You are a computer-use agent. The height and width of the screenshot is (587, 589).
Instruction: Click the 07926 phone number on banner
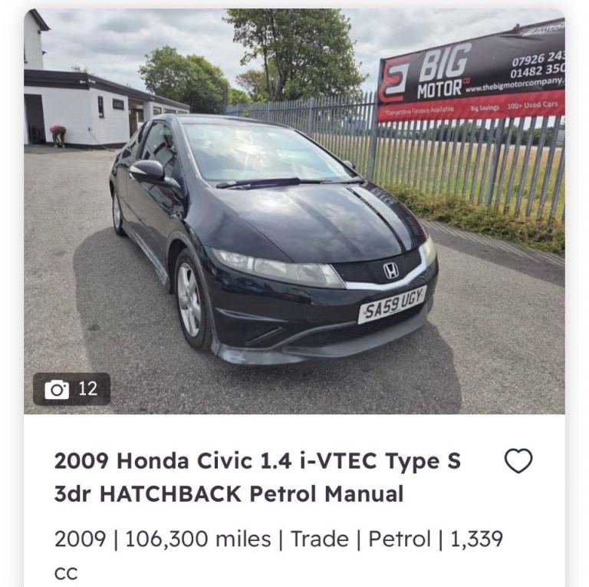pyautogui.click(x=538, y=58)
